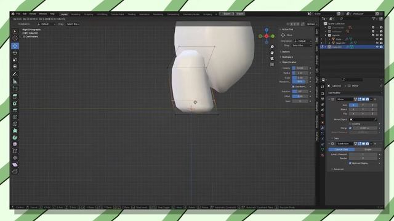
Task: Toggle the Merge checkbox in Mirror modifier
Action: pos(350,128)
